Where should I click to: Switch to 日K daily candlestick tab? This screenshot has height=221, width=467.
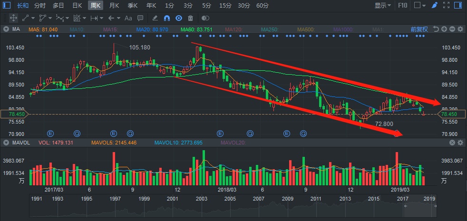point(76,6)
